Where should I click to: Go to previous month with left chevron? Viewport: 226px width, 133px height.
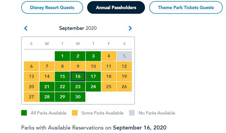26,28
